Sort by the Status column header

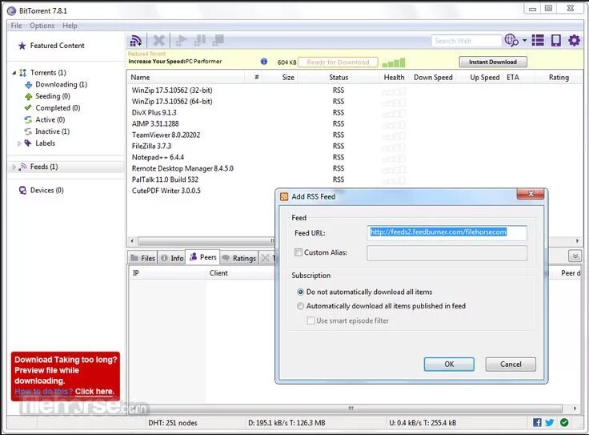(339, 78)
